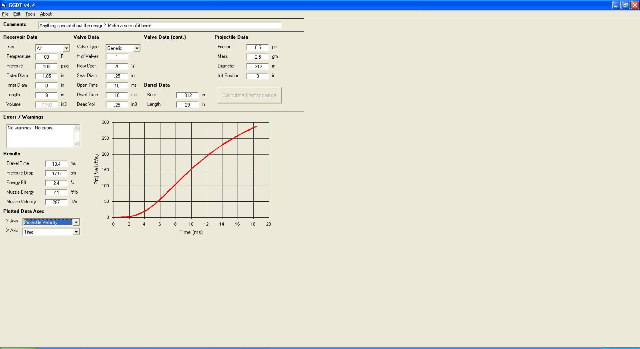
Task: Expand the Valve Type dropdown
Action: (137, 48)
